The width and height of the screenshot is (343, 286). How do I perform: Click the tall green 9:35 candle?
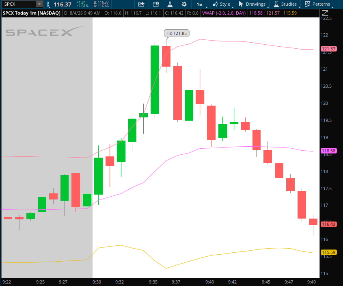(x=155, y=80)
